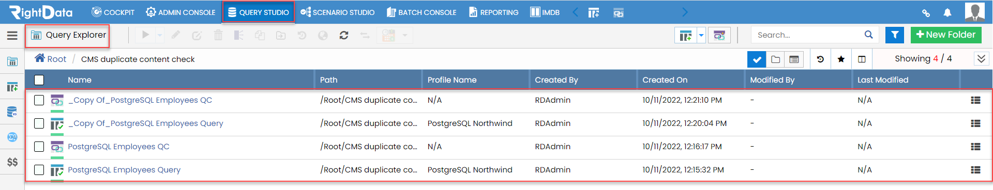Open the COCKPIT tab
The height and width of the screenshot is (190, 993).
click(x=113, y=12)
